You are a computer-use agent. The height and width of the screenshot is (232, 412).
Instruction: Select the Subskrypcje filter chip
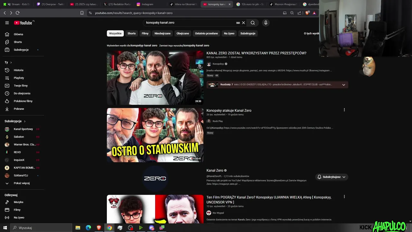(248, 34)
